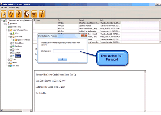
Task: Sort emails by the To column header
Action: tap(68, 20)
